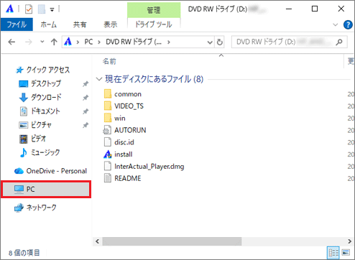Go up one folder level

click(x=54, y=42)
